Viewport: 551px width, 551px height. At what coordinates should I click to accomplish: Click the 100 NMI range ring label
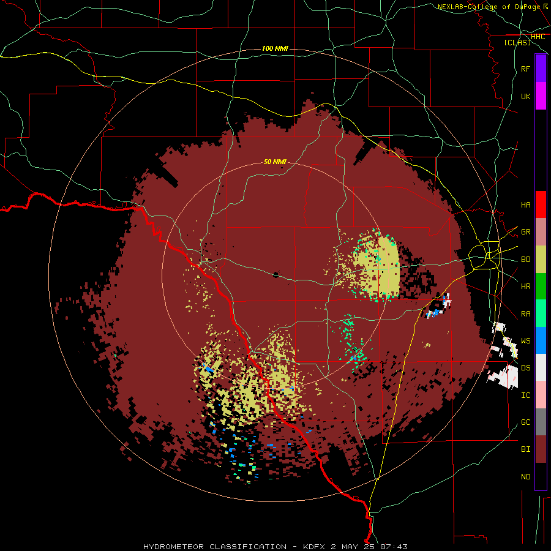coord(275,48)
